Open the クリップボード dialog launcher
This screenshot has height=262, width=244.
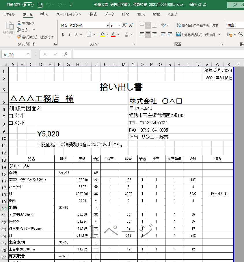click(55, 44)
